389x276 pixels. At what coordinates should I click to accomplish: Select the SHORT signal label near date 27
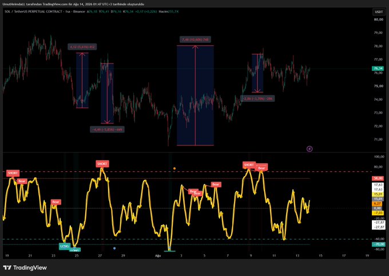tap(102, 164)
